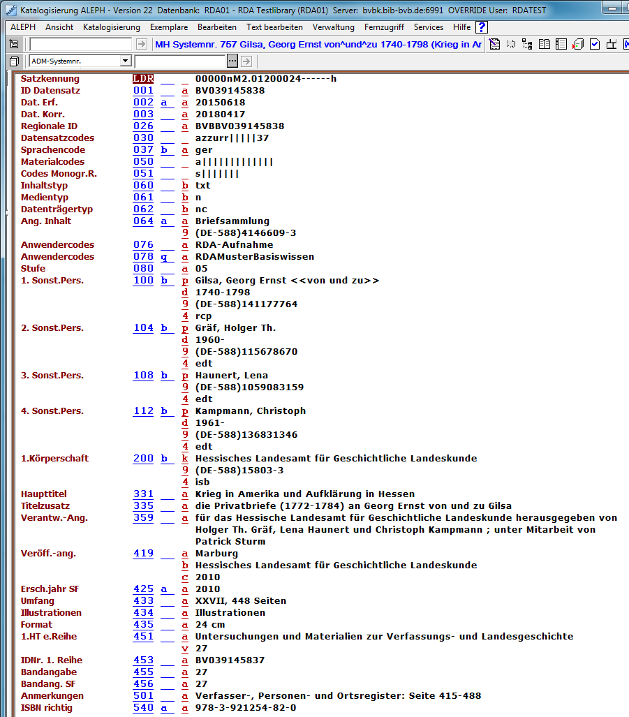Open the Exemplare menu
The image size is (629, 717).
[168, 27]
